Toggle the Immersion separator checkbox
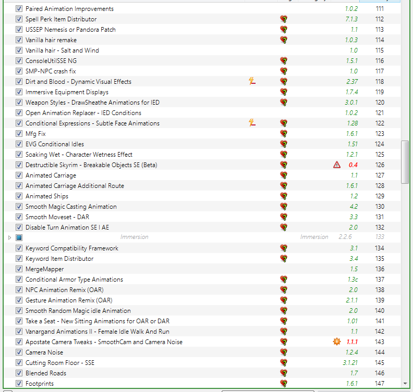 (19, 238)
